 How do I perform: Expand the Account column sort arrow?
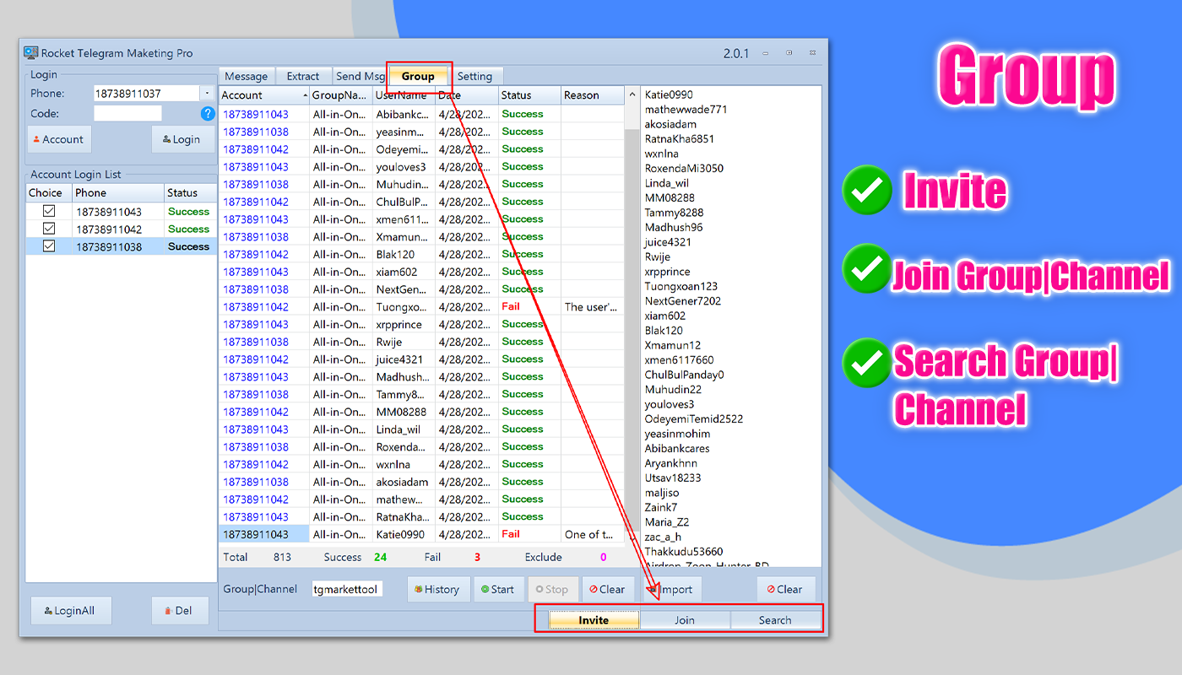click(x=304, y=95)
